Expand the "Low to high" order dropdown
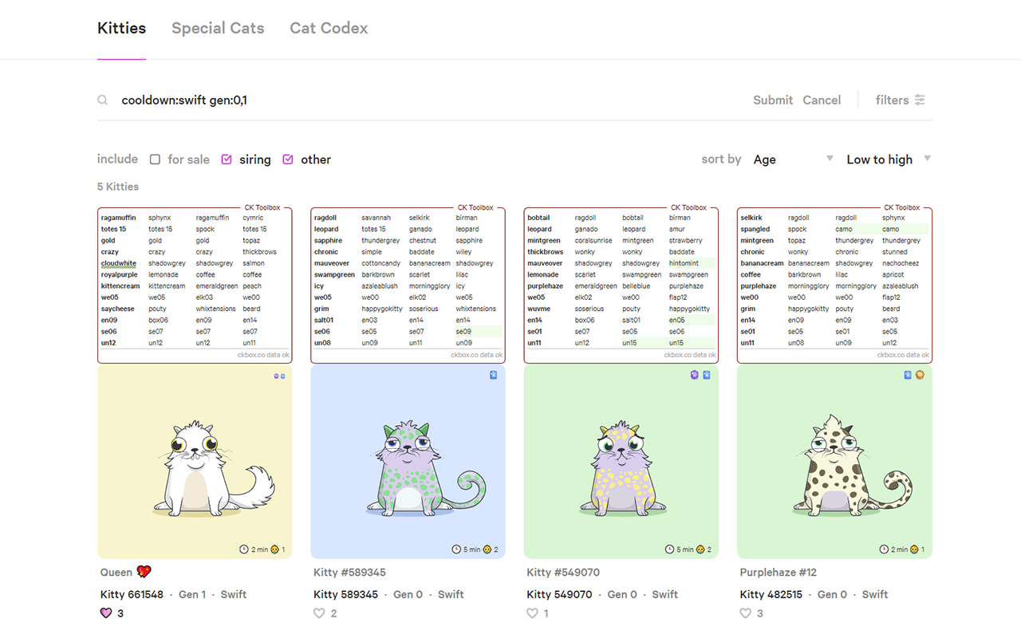Screen dimensions: 1021x638 pyautogui.click(x=888, y=159)
